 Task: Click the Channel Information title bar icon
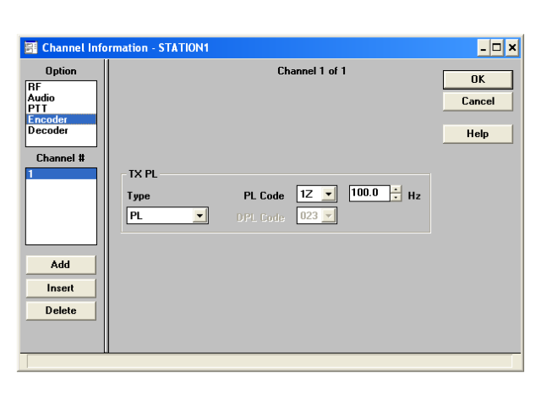coord(30,47)
